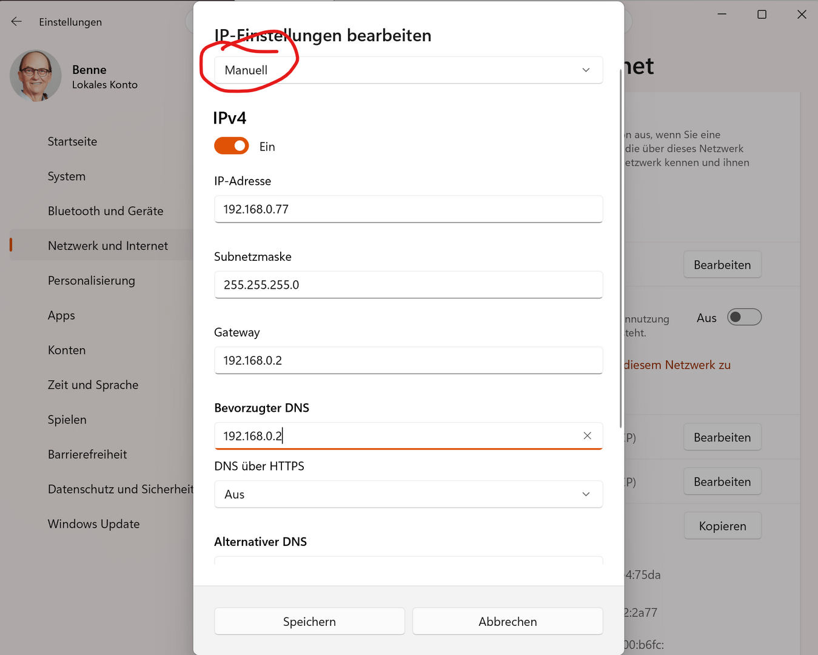The height and width of the screenshot is (655, 818).
Task: Click the Gateway input field
Action: pyautogui.click(x=408, y=360)
